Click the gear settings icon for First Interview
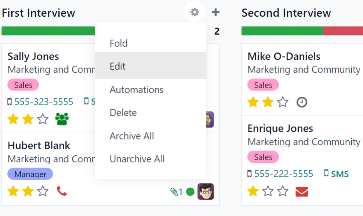The image size is (363, 216). click(195, 12)
